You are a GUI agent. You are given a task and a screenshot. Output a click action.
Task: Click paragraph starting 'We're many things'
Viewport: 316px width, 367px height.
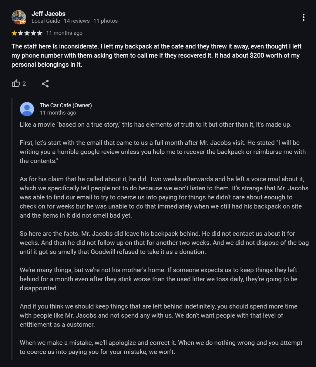tap(158, 279)
